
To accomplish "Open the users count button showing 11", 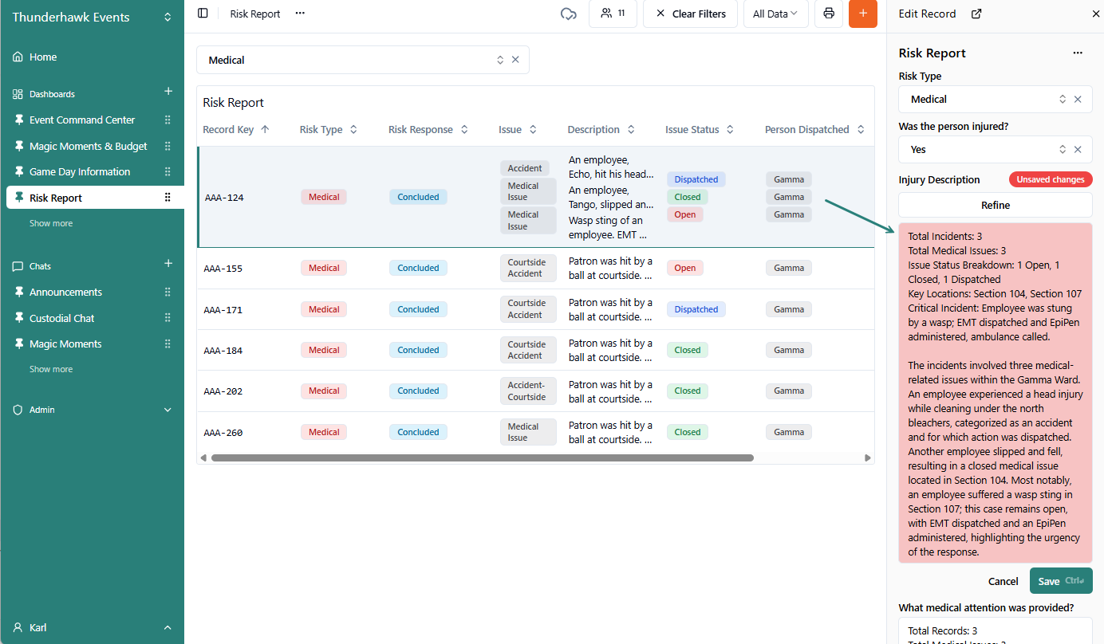I will tap(613, 14).
